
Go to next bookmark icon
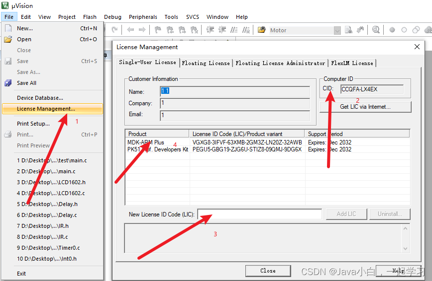182,30
